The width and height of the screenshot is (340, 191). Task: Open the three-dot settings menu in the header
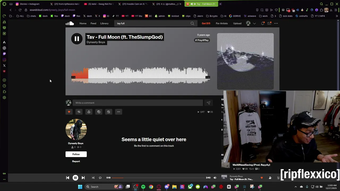pos(276,23)
